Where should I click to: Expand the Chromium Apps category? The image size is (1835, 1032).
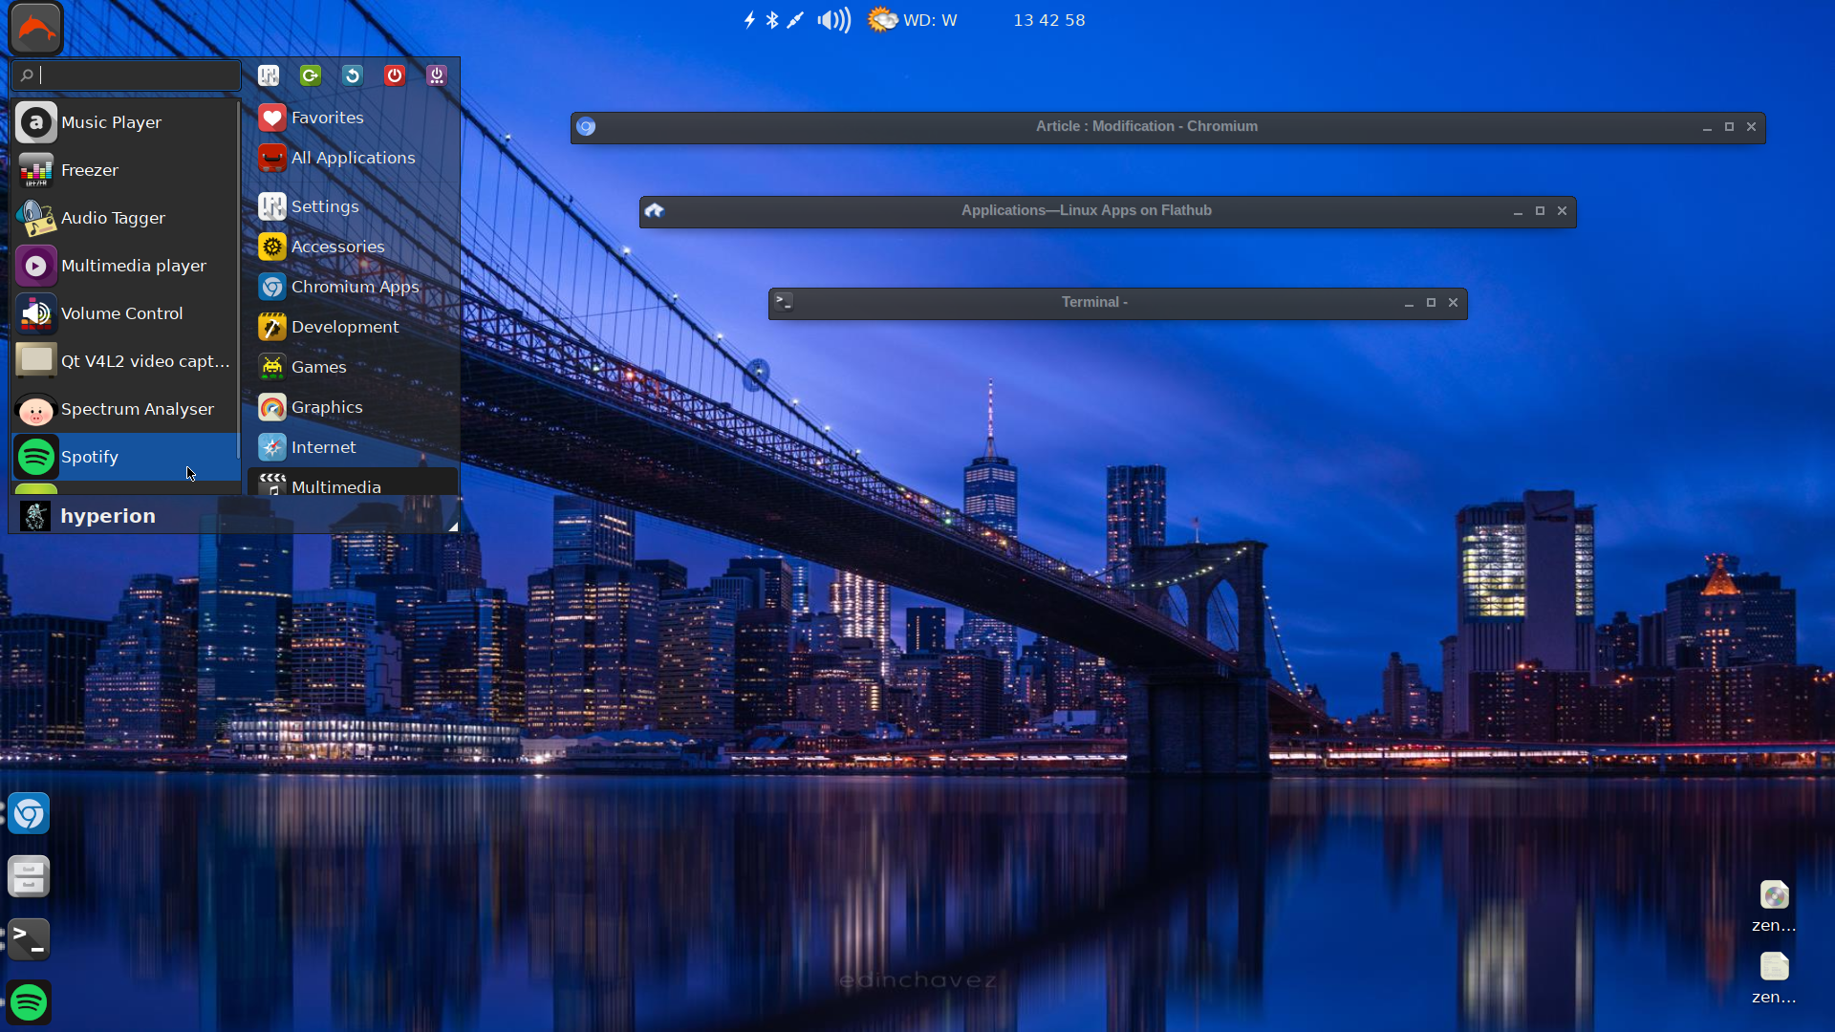tap(356, 286)
